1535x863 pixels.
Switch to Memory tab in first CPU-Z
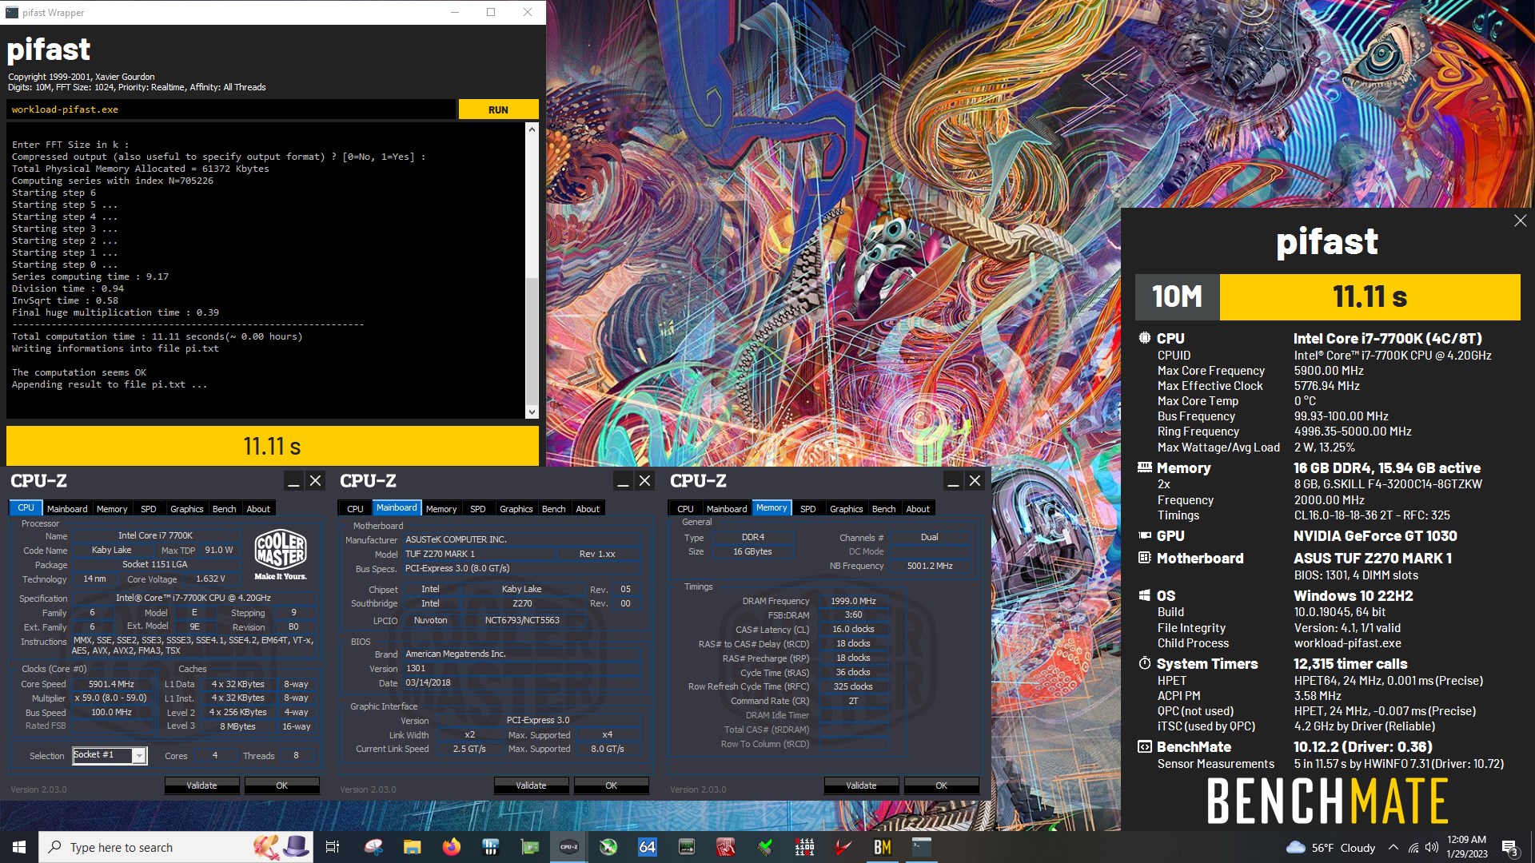click(x=112, y=509)
